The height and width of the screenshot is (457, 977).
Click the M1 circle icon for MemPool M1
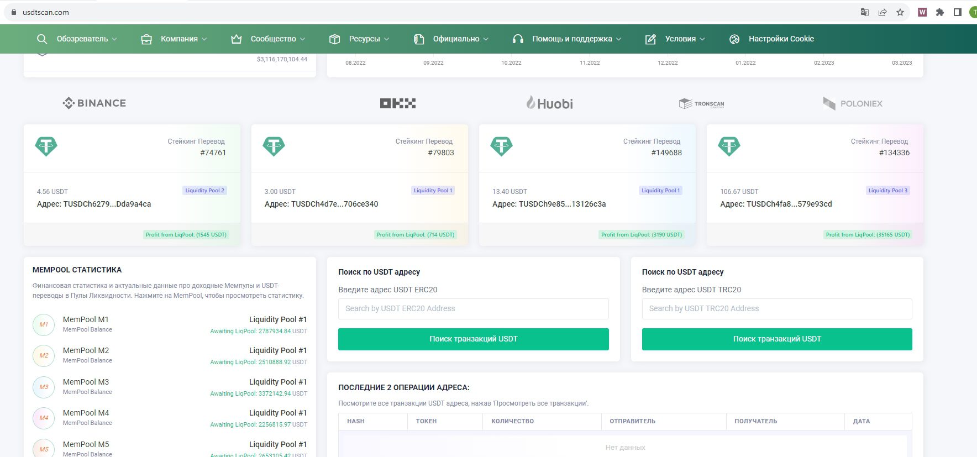(x=44, y=324)
